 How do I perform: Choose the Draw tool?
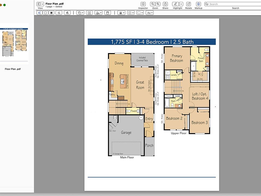tap(67, 13)
